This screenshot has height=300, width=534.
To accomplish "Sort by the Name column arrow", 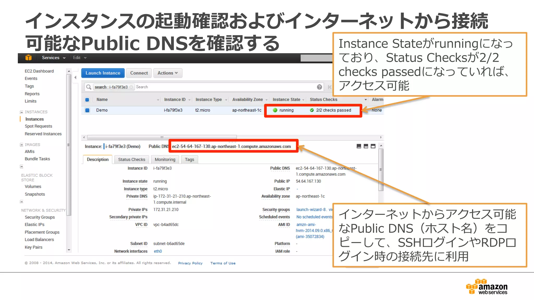I will (158, 100).
